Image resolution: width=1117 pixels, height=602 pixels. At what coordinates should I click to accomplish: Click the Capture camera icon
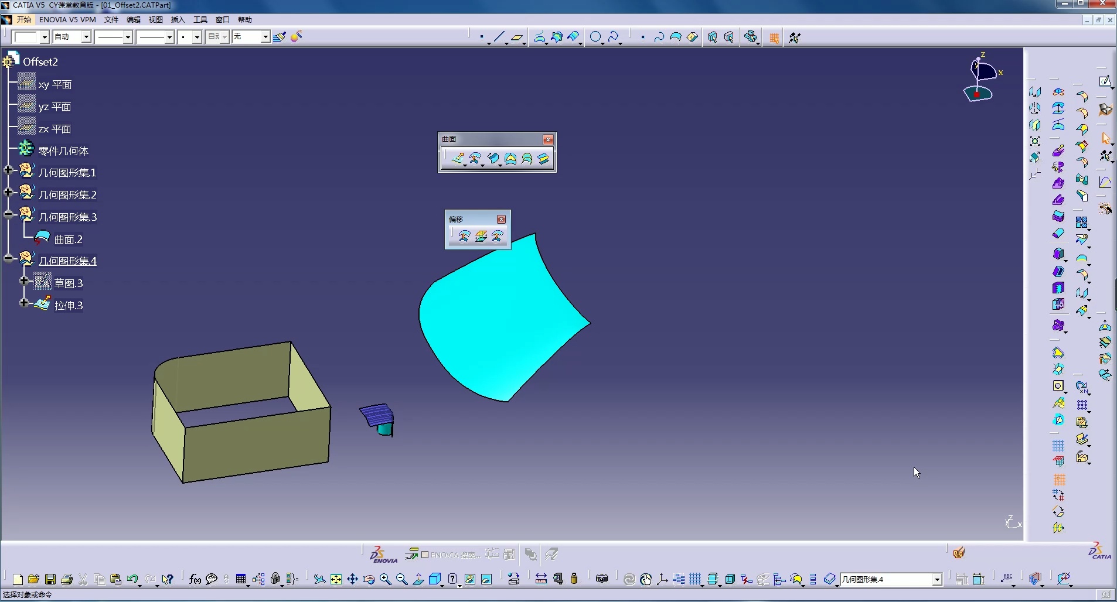tap(602, 579)
